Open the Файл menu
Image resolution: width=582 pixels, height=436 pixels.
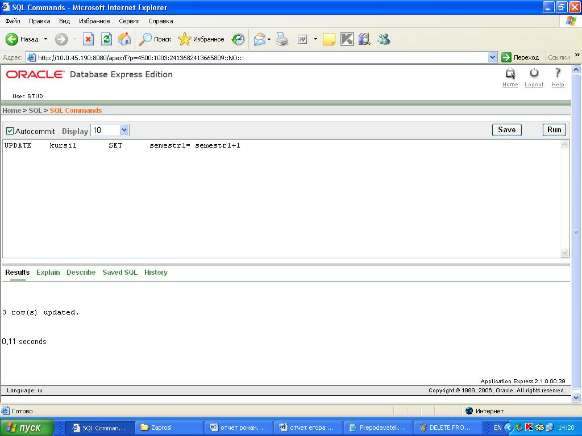pos(13,21)
